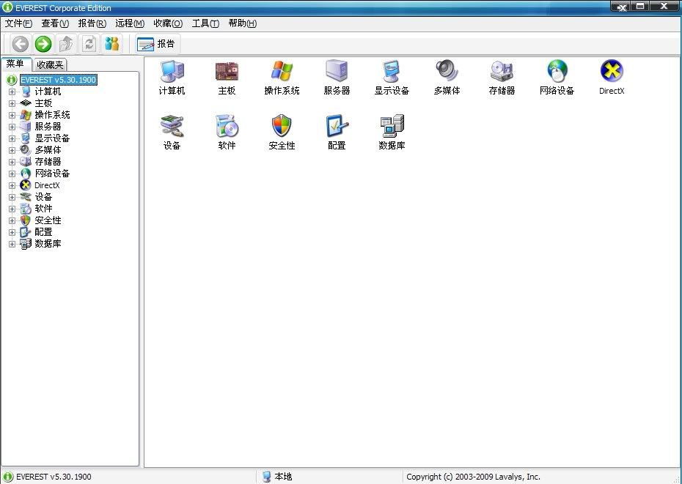Select 计算机 in the tree
The image size is (682, 484).
48,92
